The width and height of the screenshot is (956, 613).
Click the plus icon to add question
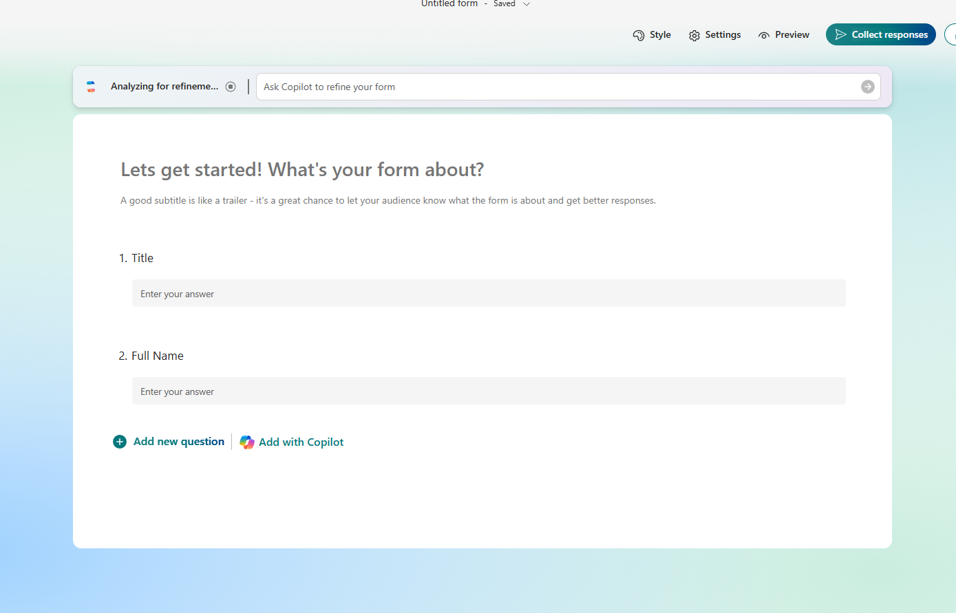[x=120, y=442]
